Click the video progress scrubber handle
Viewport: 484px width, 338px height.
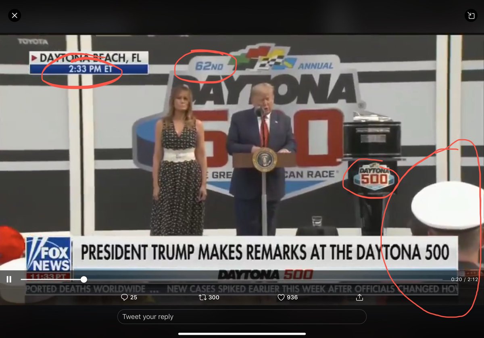point(84,279)
